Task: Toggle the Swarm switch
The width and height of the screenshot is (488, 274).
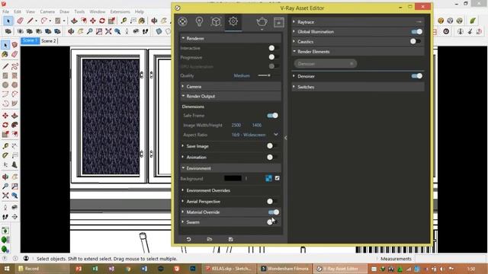Action: click(x=271, y=222)
